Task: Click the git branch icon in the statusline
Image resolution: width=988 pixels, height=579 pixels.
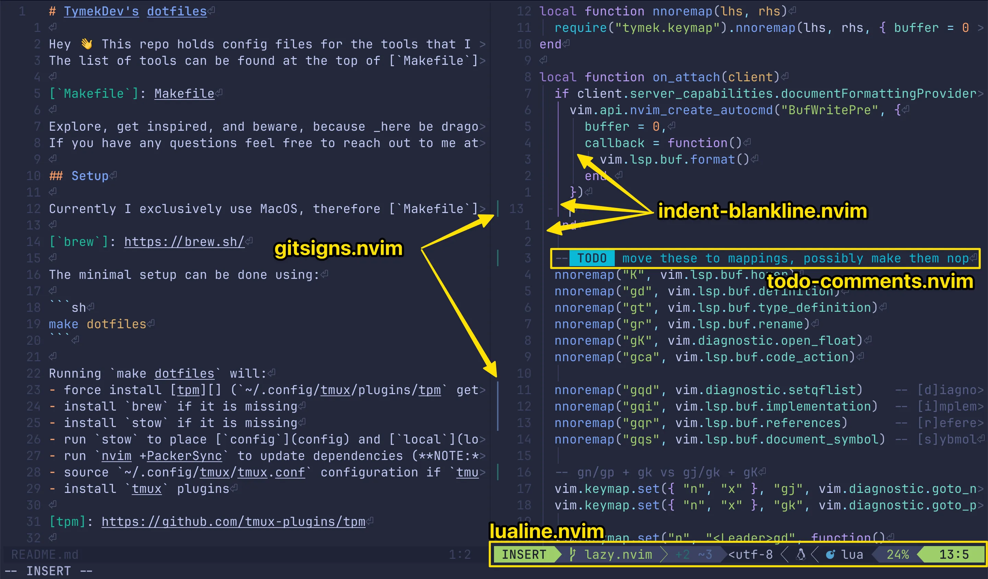Action: coord(573,554)
